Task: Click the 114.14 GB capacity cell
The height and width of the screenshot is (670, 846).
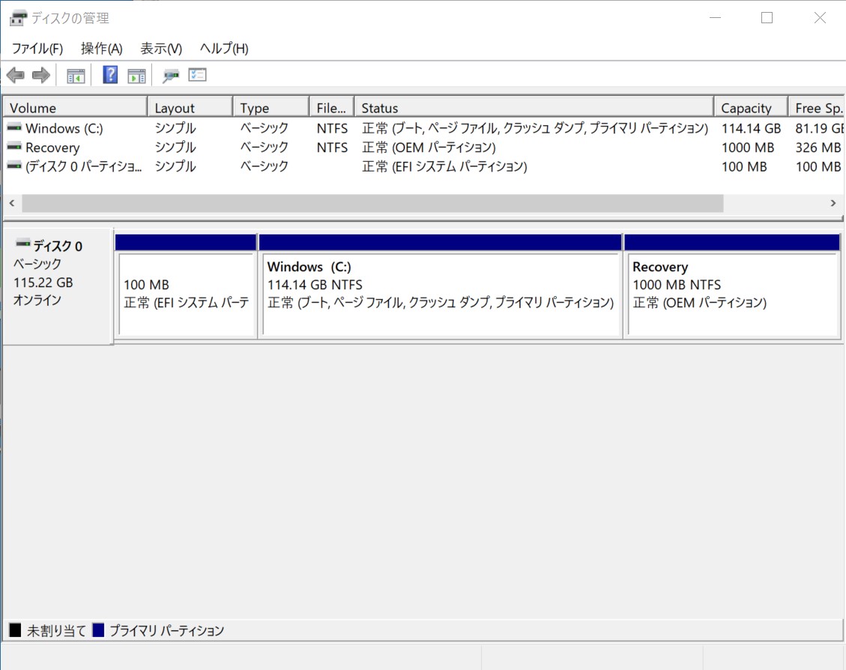Action: tap(751, 128)
